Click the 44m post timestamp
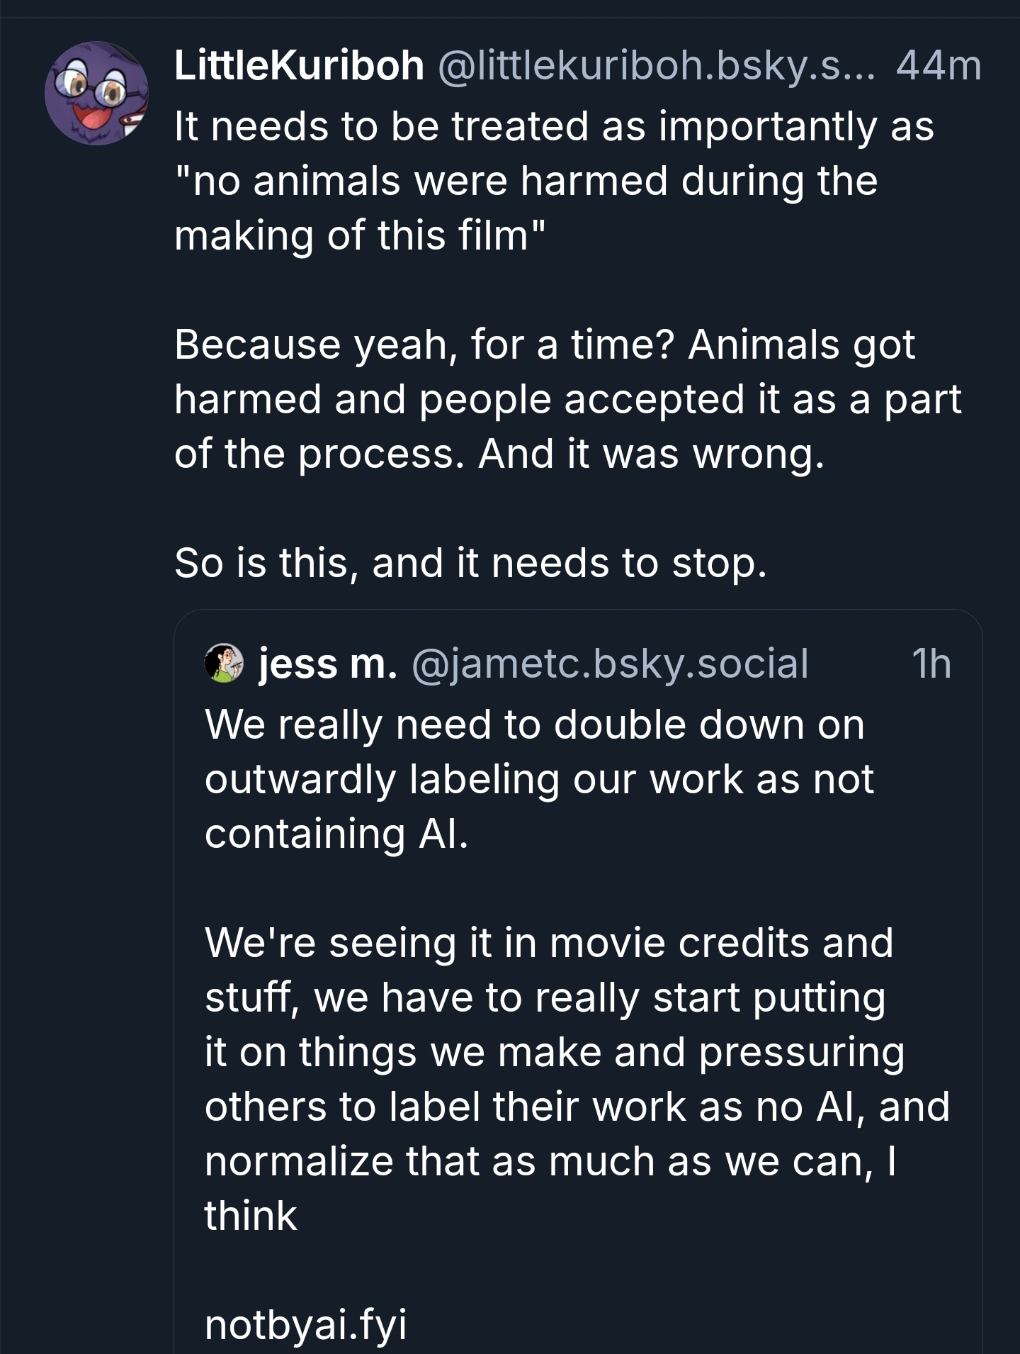1020x1354 pixels. click(938, 67)
